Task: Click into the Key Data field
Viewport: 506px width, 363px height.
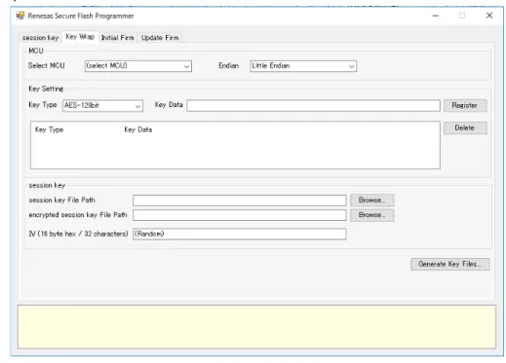Action: [x=313, y=105]
